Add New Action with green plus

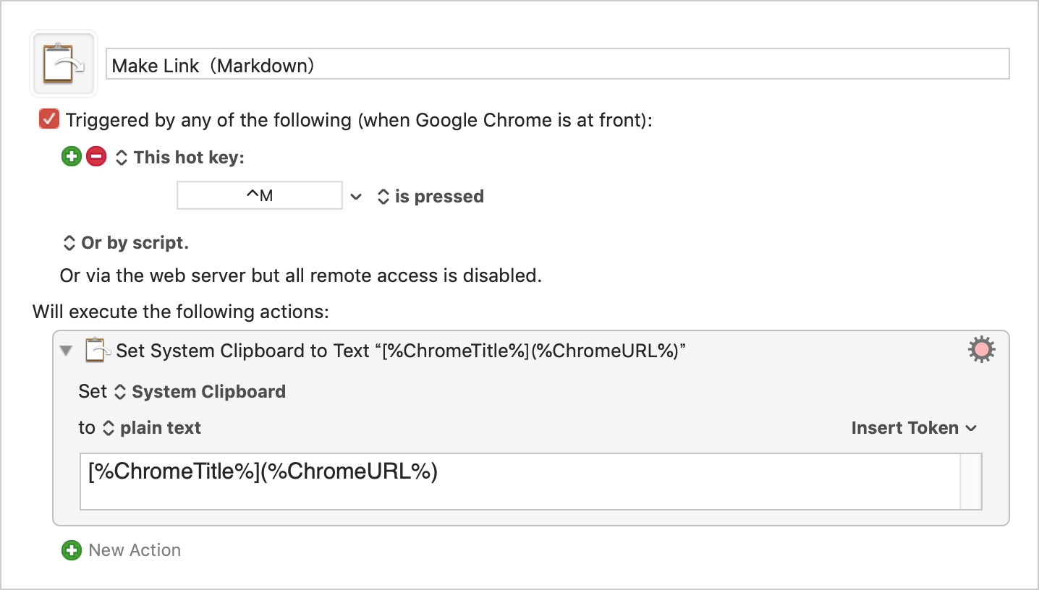[71, 550]
